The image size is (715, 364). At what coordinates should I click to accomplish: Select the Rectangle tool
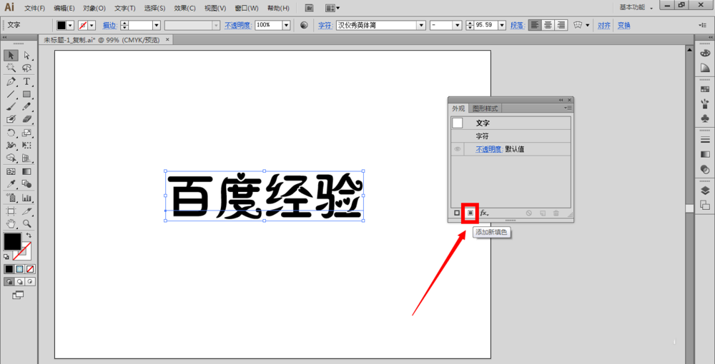[x=27, y=94]
